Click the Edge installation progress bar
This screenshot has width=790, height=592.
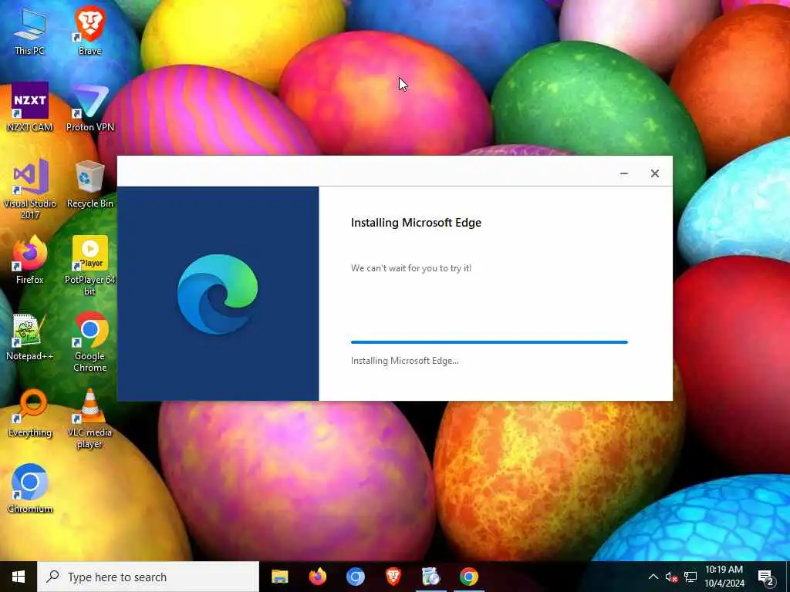click(x=489, y=342)
